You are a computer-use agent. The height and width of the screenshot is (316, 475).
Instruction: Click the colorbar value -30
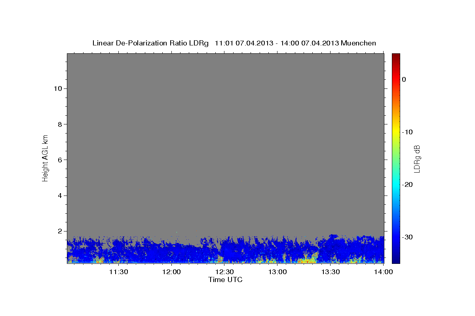tap(408, 237)
